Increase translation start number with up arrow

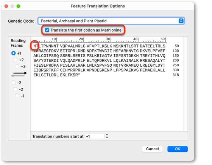[107, 135]
